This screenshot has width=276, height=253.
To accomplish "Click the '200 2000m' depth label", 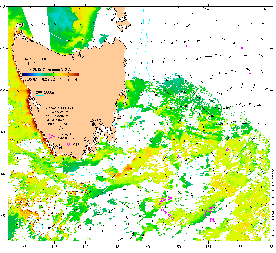I will pos(45,92).
